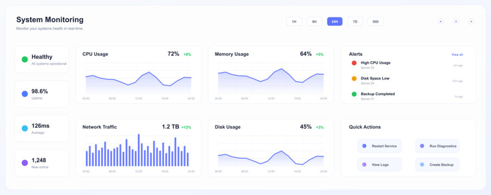The height and width of the screenshot is (195, 491).
Task: Click the '2m ago' alert timestamp
Action: tap(458, 66)
